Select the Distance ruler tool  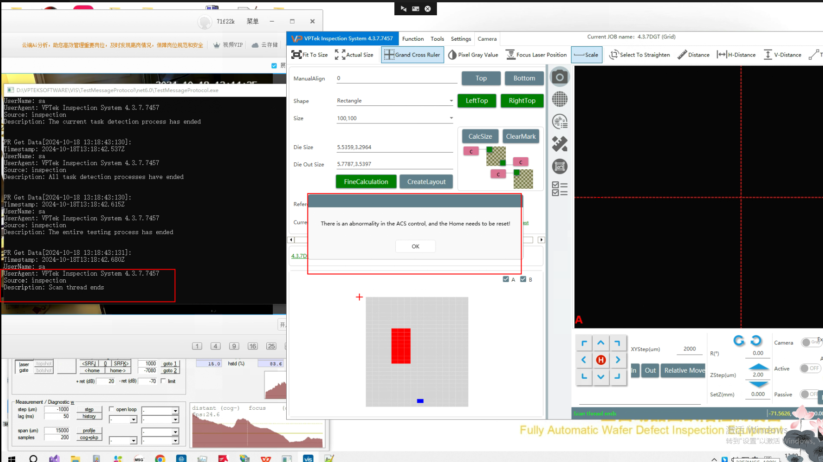pos(693,55)
